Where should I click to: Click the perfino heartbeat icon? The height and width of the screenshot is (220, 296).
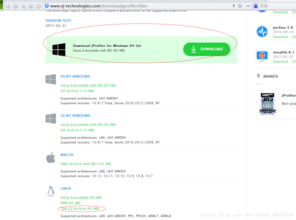point(262,32)
